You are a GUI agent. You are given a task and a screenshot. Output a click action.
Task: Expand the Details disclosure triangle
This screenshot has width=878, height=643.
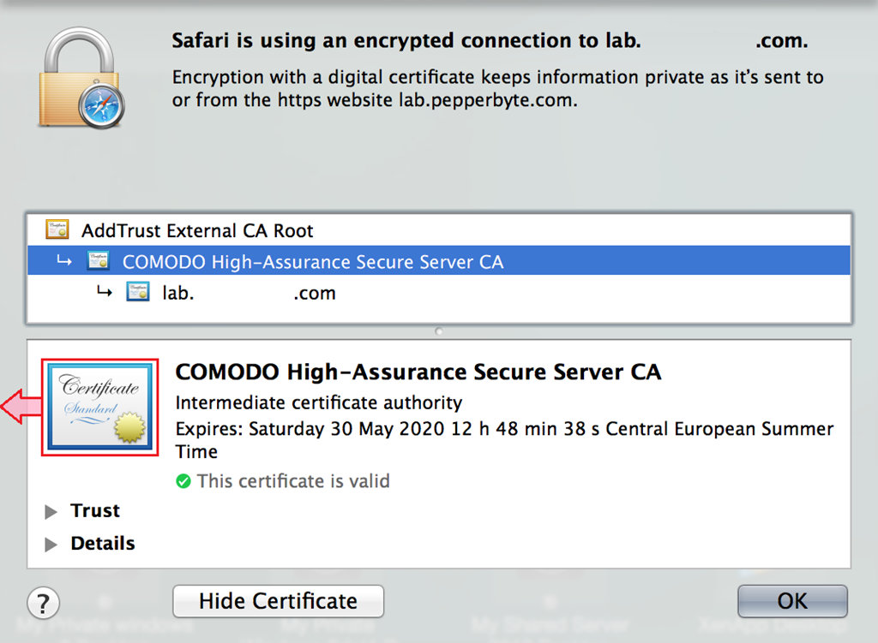click(x=52, y=545)
